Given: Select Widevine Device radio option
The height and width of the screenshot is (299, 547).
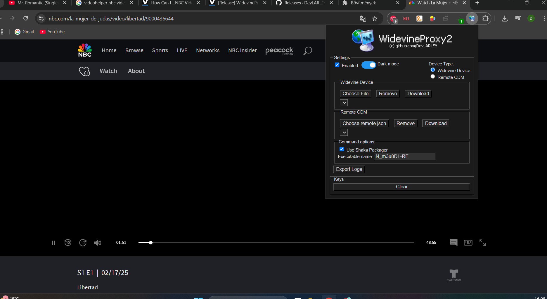Looking at the screenshot, I should tap(433, 70).
